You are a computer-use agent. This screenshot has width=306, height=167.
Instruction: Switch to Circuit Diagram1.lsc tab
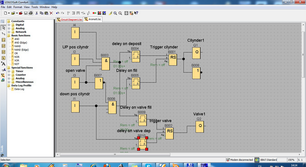(69, 19)
